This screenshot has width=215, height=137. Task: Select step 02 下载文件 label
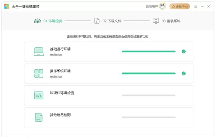[x=112, y=21]
